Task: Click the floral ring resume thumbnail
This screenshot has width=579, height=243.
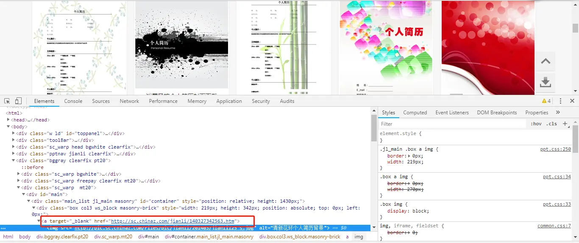Action: click(79, 47)
